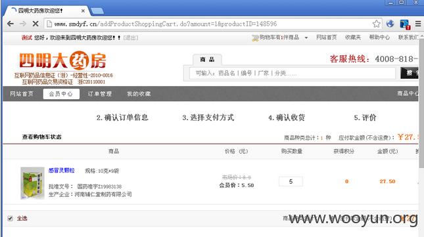424x237 pixels.
Task: Click the black 搜索 button
Action: click(410, 73)
